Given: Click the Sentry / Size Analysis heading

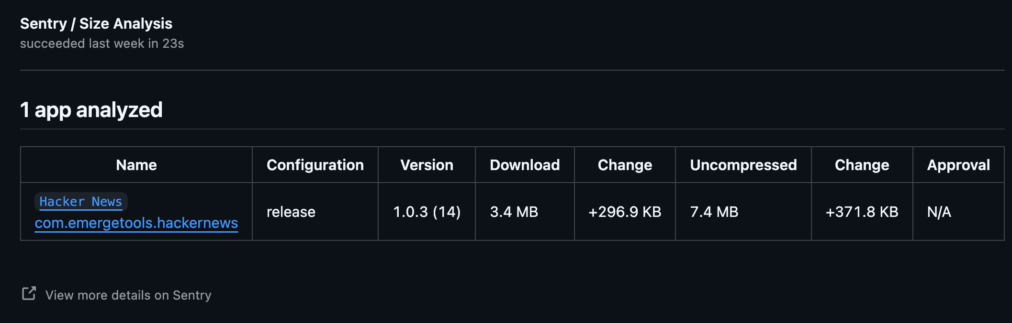Looking at the screenshot, I should pyautogui.click(x=96, y=23).
